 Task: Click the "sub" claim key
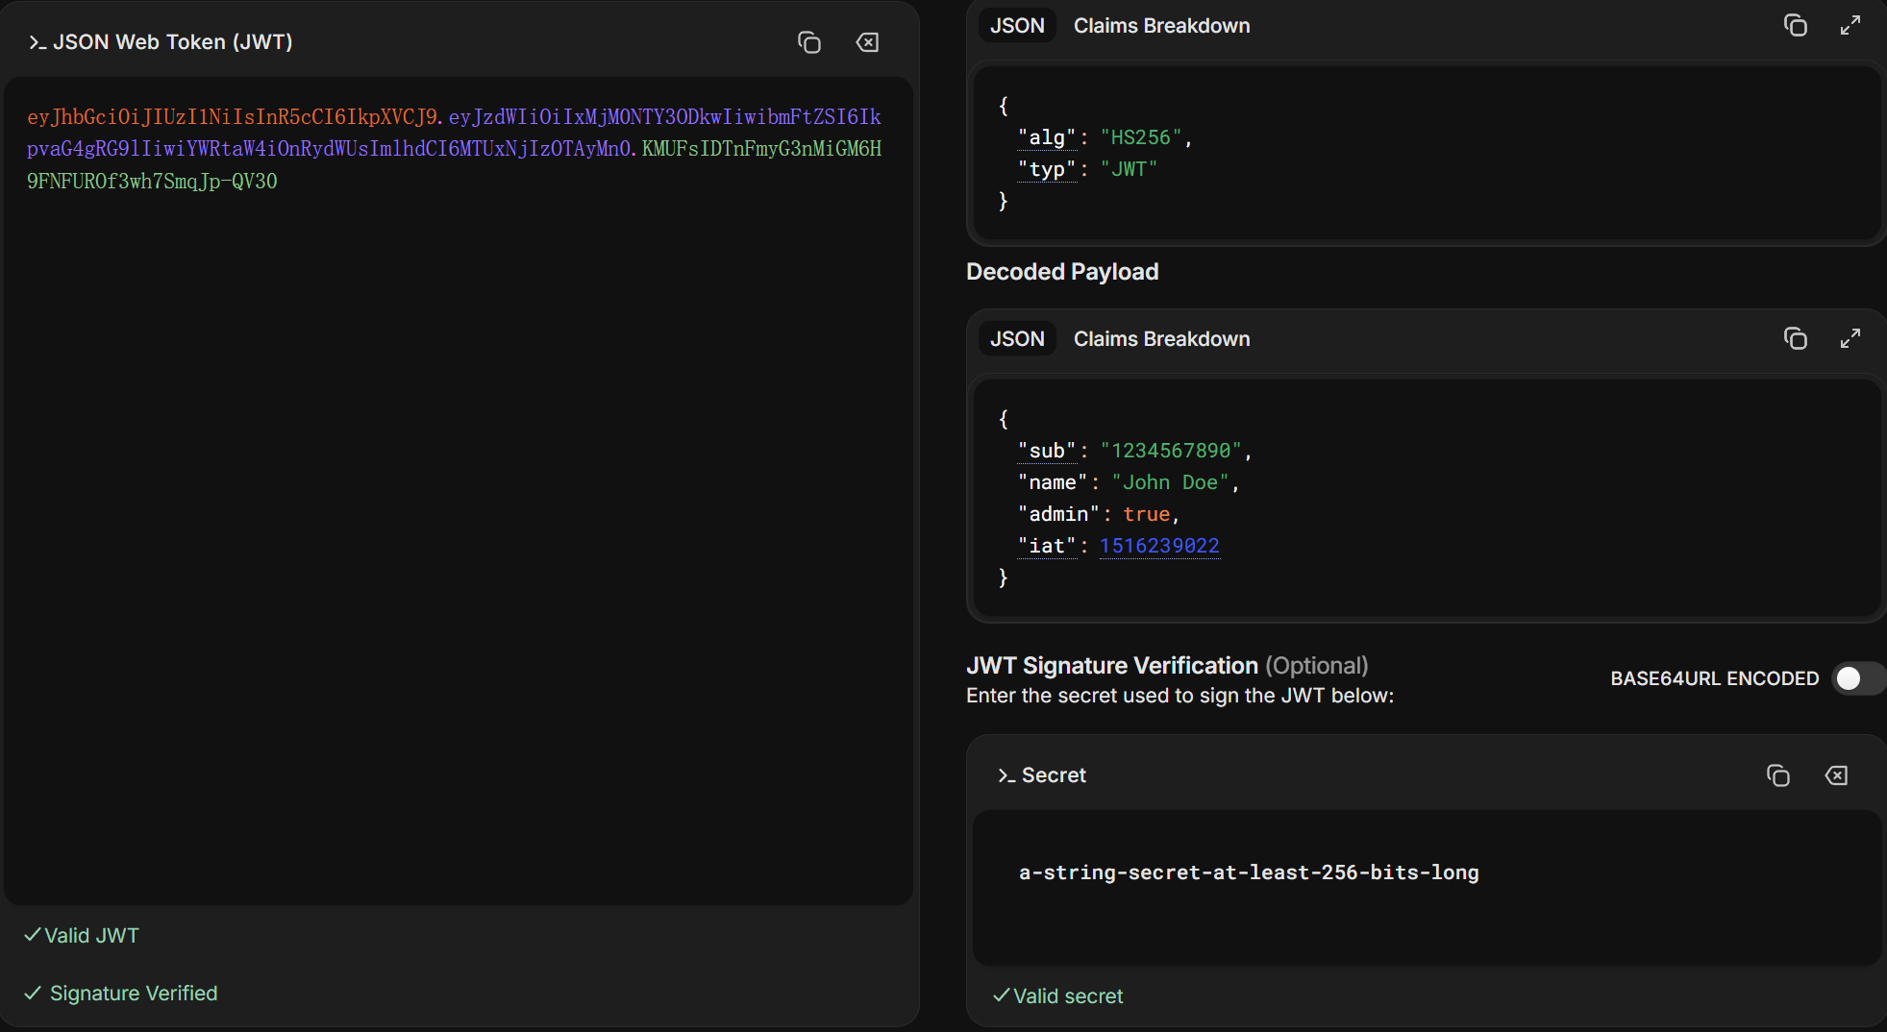coord(1047,451)
